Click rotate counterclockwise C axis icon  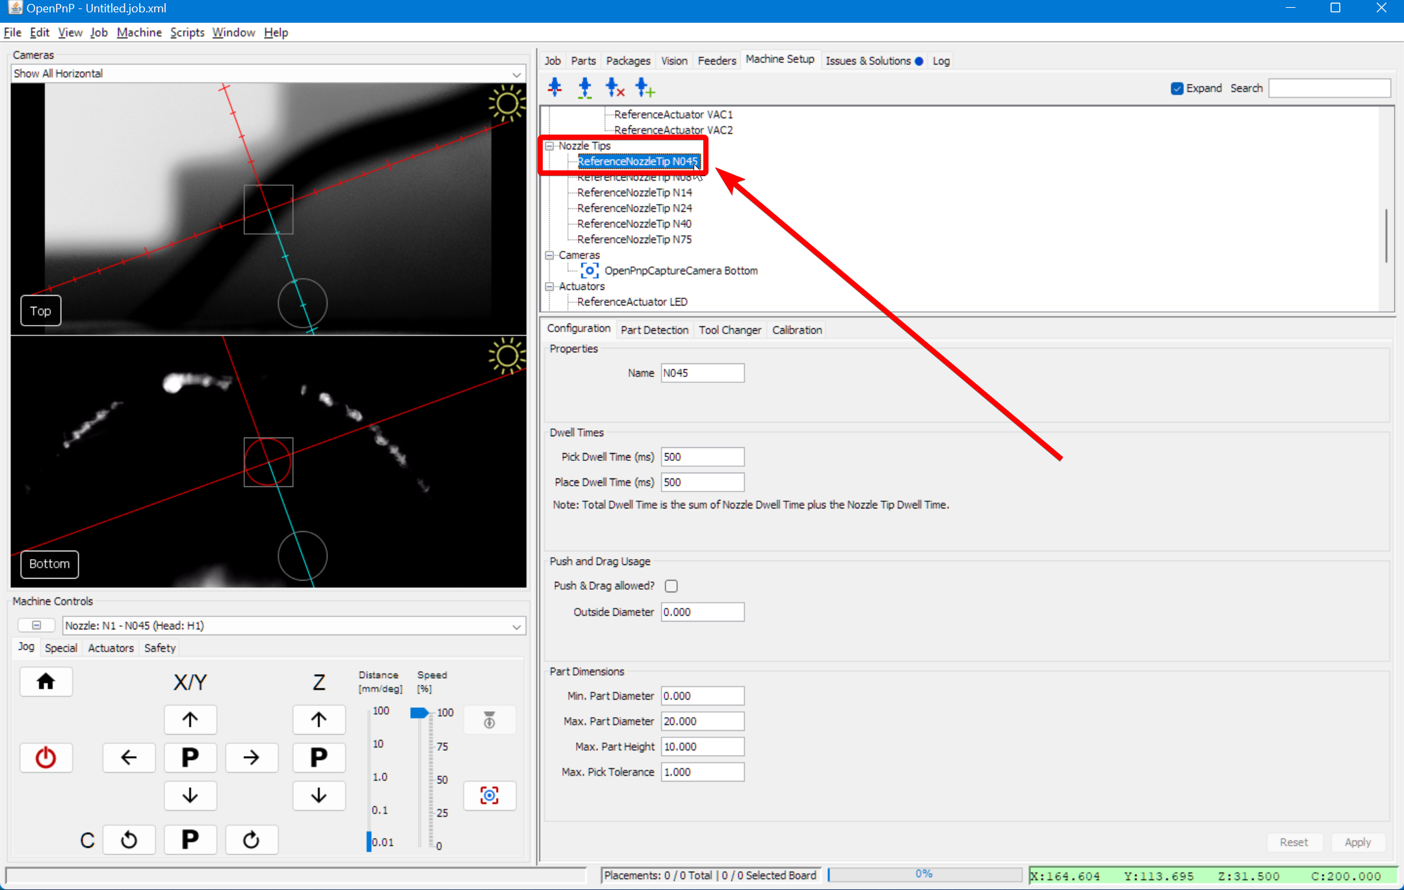(x=129, y=840)
